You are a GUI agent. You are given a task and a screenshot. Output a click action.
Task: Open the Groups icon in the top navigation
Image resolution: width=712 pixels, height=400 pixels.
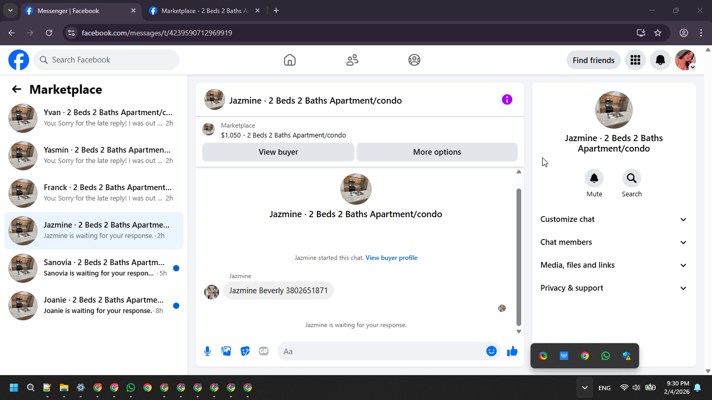click(414, 60)
